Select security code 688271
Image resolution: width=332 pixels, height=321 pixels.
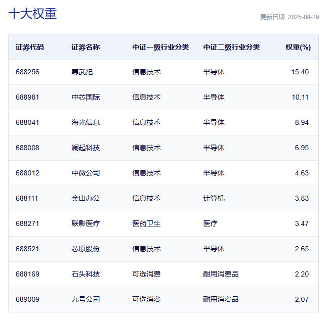[27, 224]
